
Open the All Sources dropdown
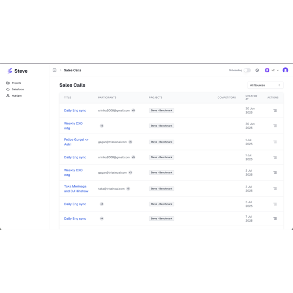tap(265, 85)
